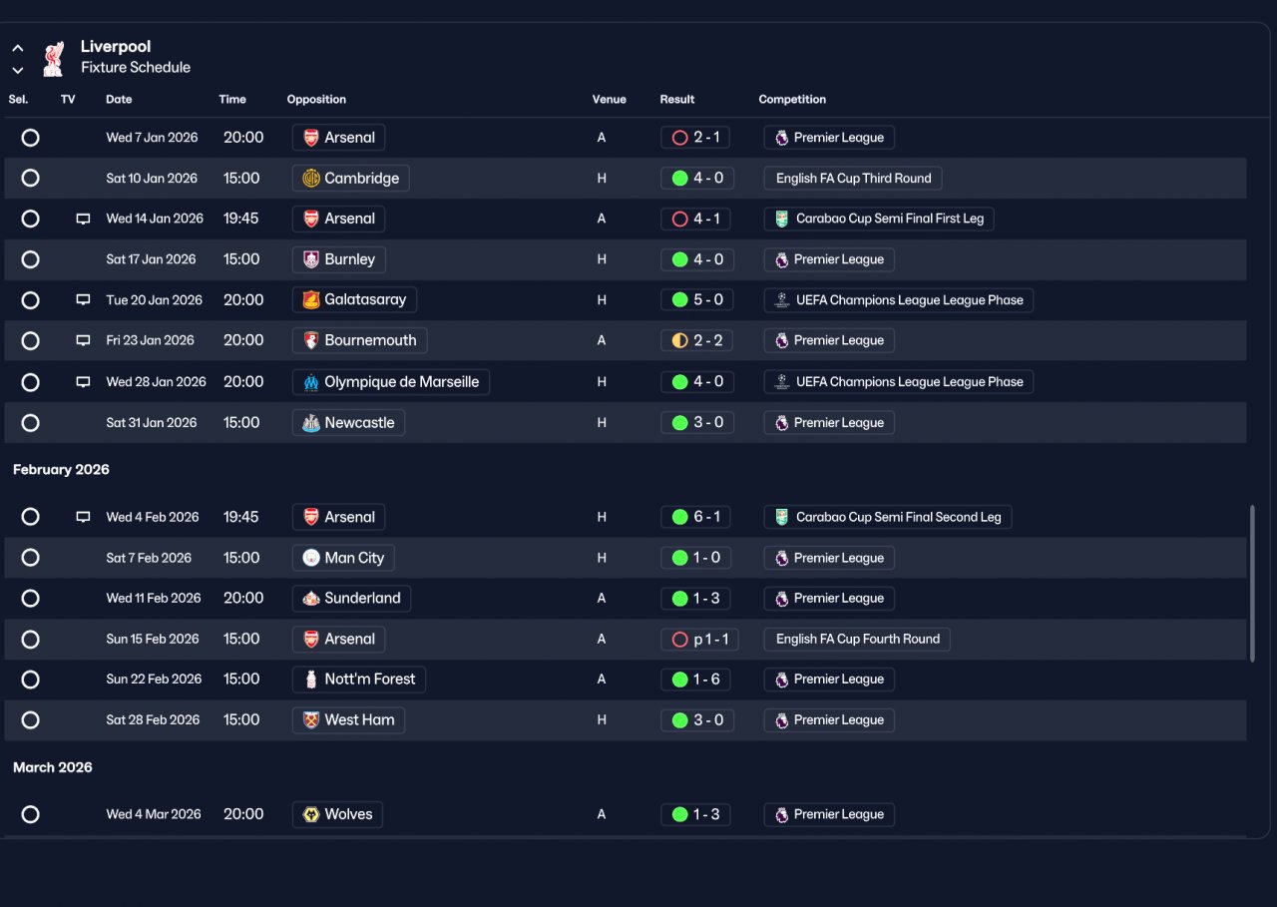Sort fixtures by Venue column header
The image size is (1277, 907).
coord(609,100)
